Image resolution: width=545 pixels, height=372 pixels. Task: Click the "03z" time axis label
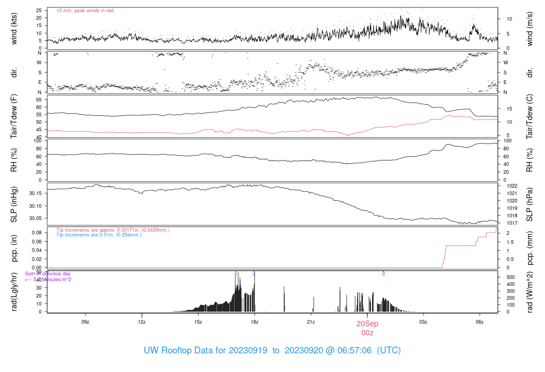click(x=423, y=322)
